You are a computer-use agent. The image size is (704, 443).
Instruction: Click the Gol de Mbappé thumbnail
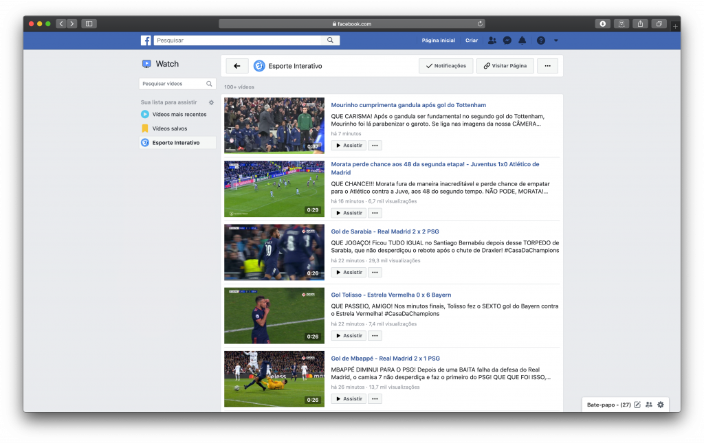[274, 379]
